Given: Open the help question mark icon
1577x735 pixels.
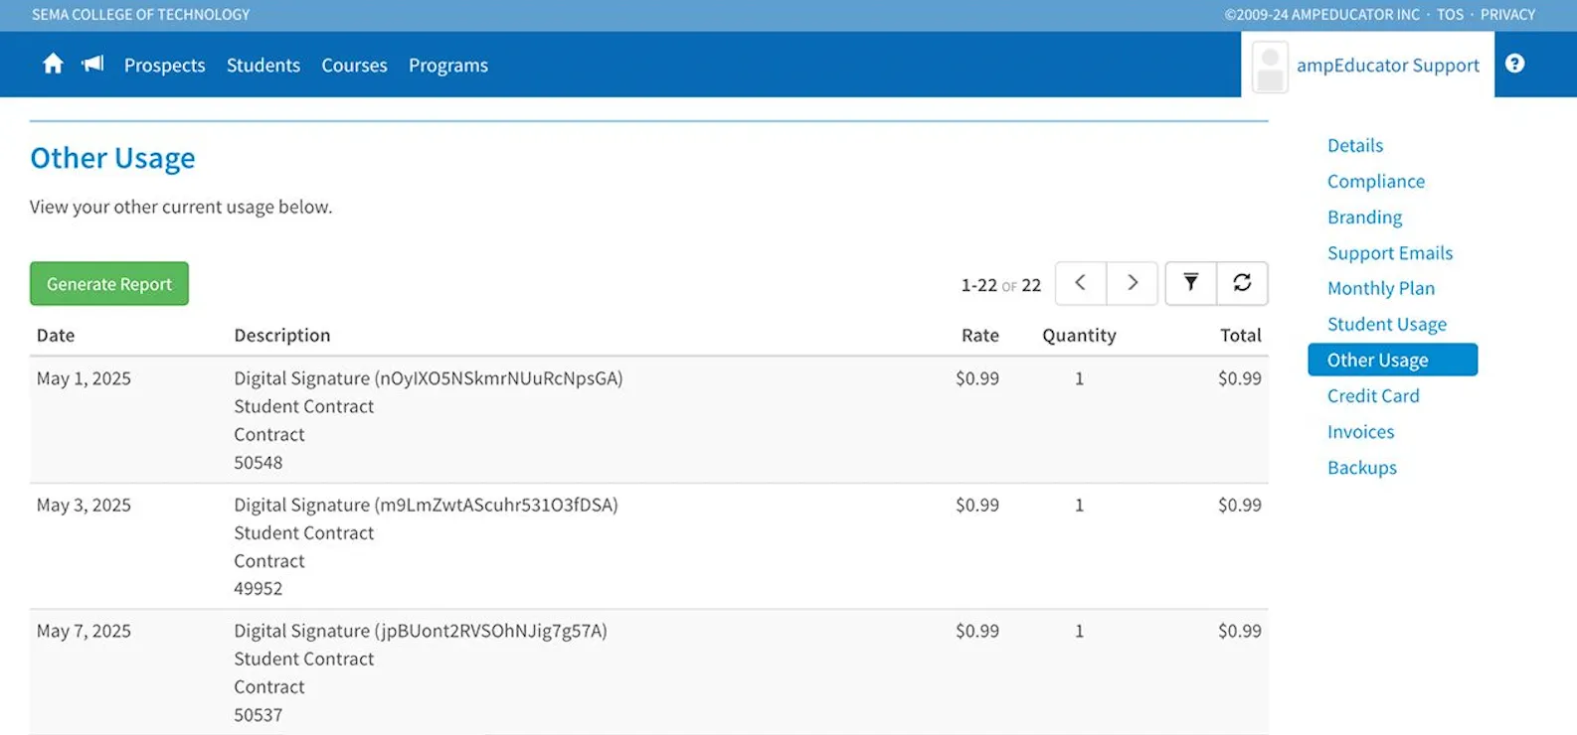Looking at the screenshot, I should (1514, 64).
